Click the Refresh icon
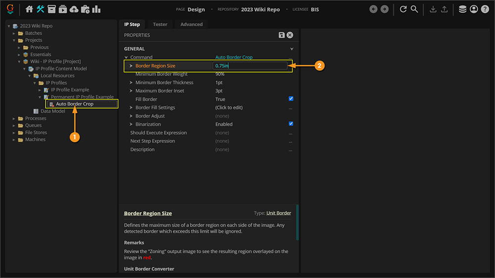The height and width of the screenshot is (278, 495). tap(403, 9)
